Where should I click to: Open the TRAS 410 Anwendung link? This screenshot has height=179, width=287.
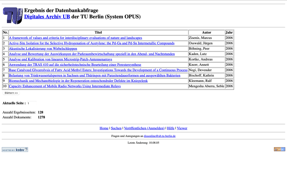(x=75, y=65)
